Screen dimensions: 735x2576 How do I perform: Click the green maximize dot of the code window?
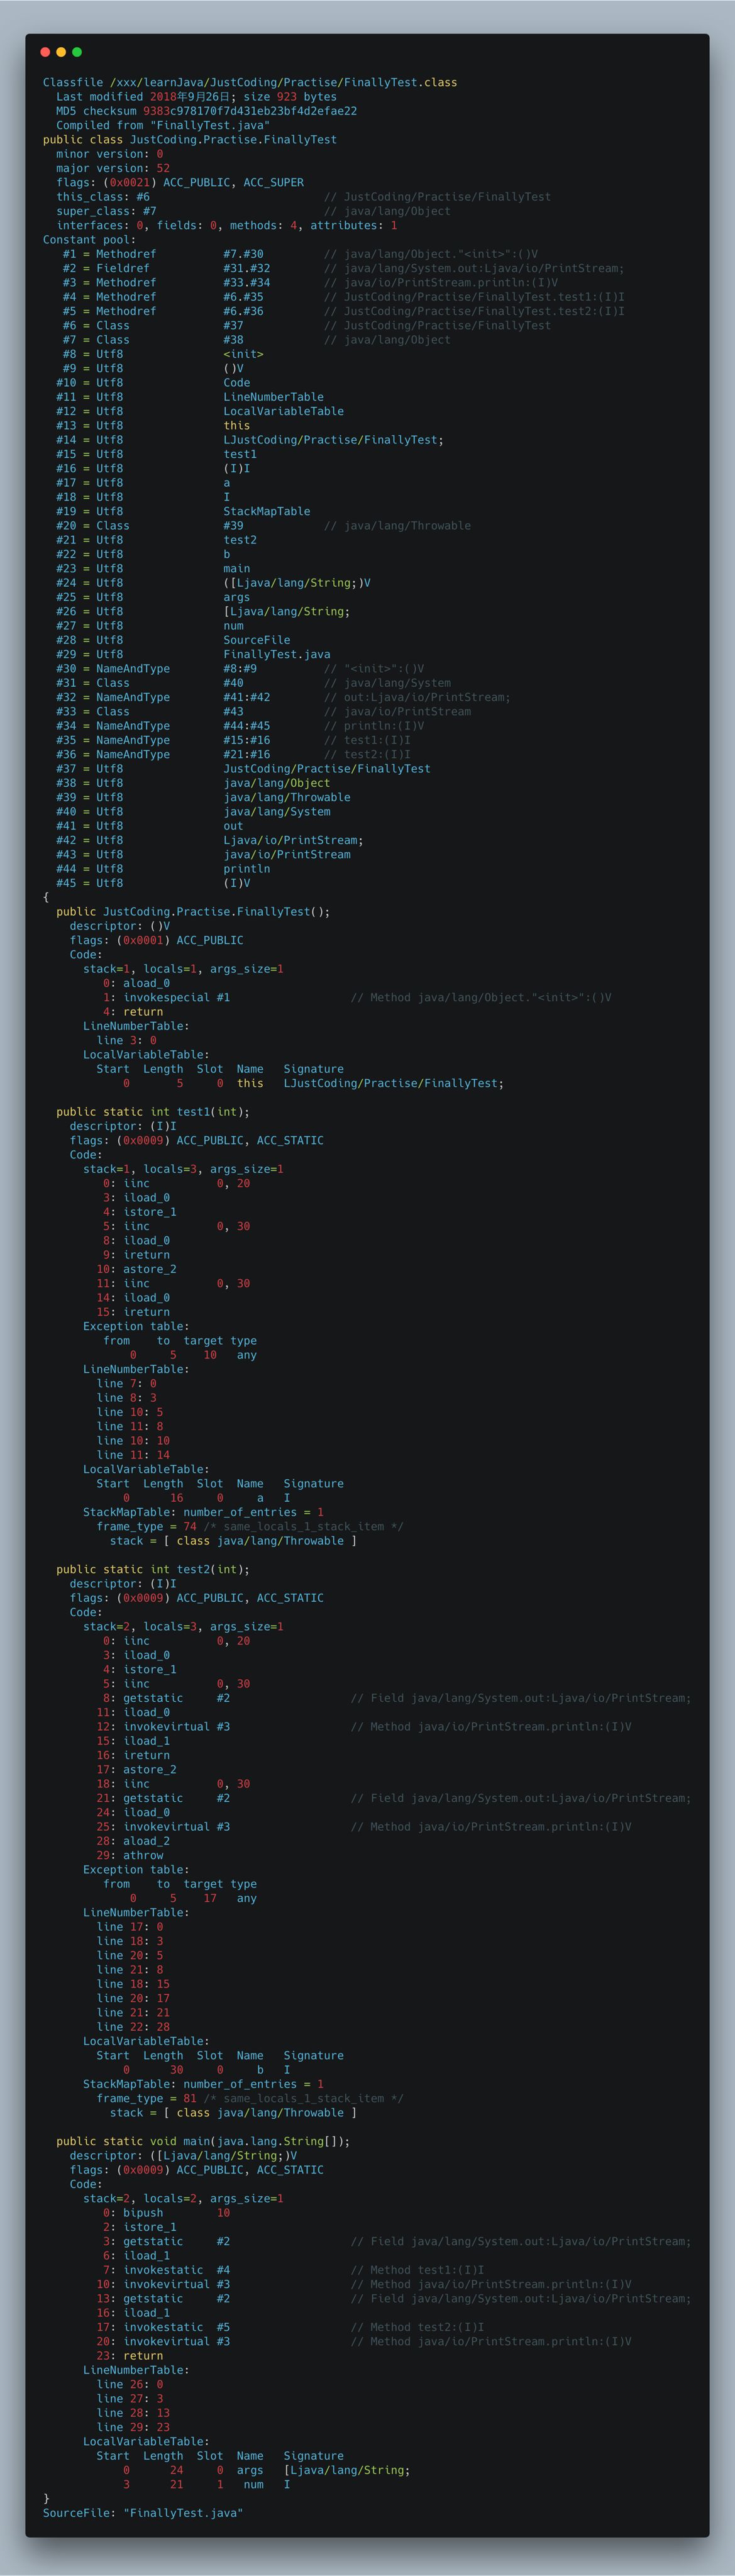click(77, 52)
